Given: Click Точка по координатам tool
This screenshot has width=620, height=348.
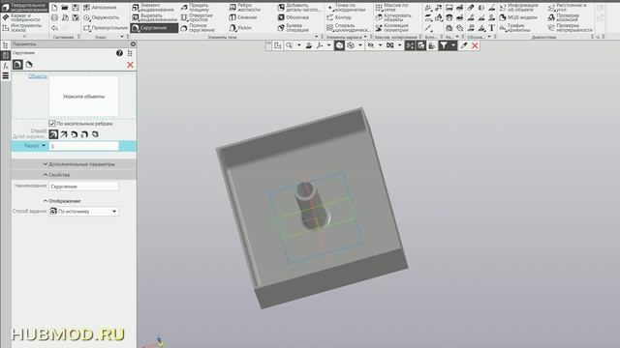Looking at the screenshot, I should (x=348, y=7).
